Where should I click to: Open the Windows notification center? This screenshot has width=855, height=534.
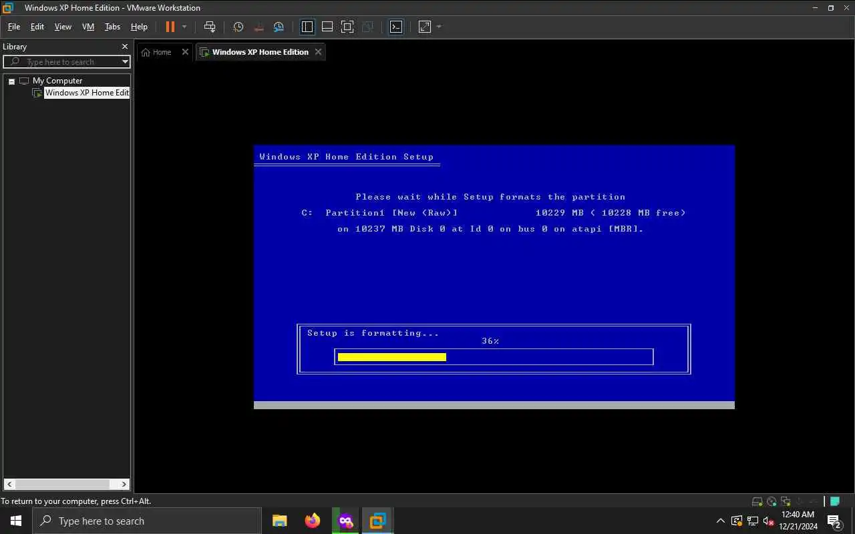(x=834, y=521)
